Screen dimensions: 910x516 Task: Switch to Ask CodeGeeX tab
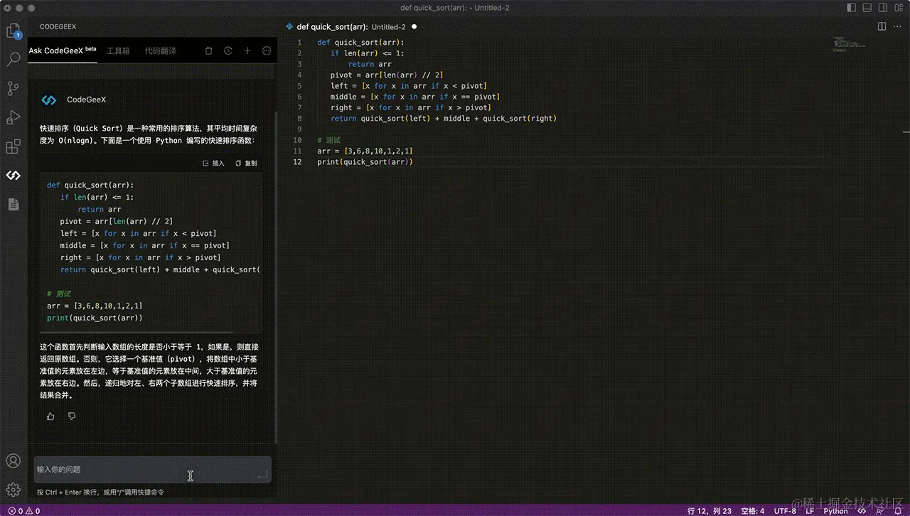click(x=63, y=51)
